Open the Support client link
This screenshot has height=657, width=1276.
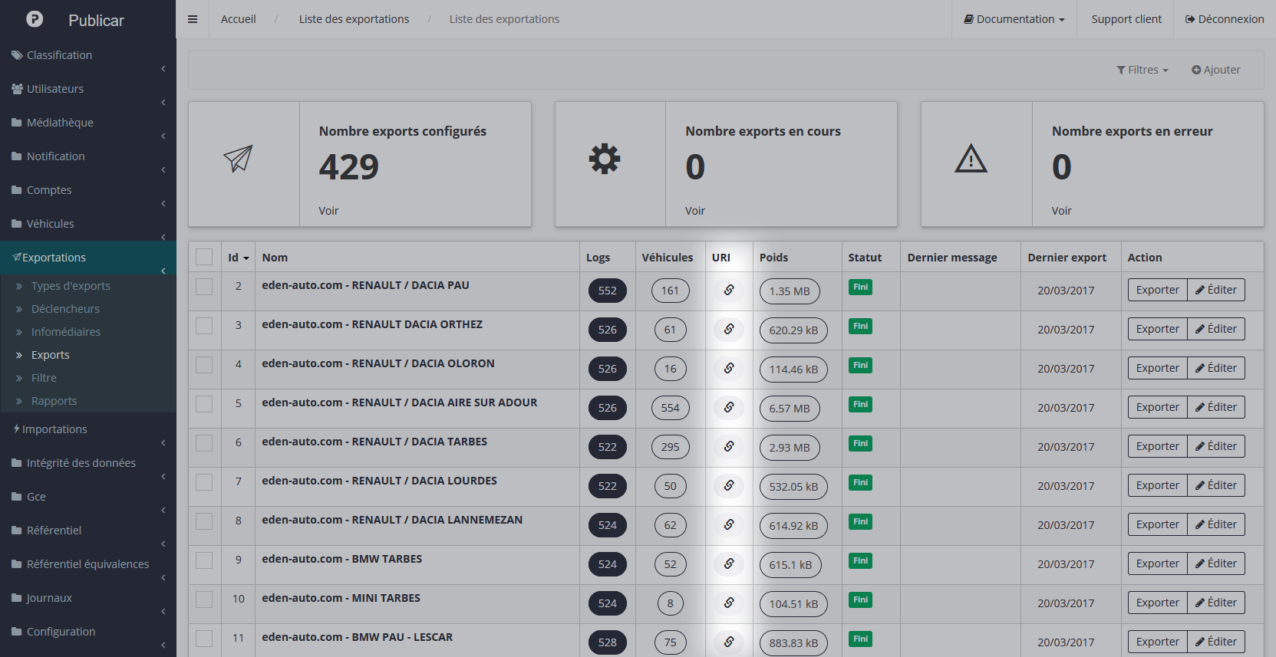1126,19
